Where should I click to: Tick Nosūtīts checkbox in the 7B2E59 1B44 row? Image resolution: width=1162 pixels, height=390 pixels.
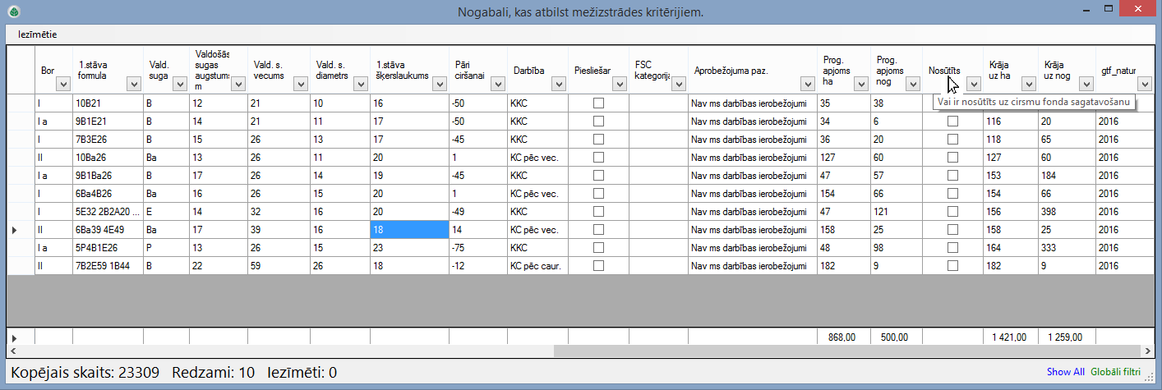point(952,266)
